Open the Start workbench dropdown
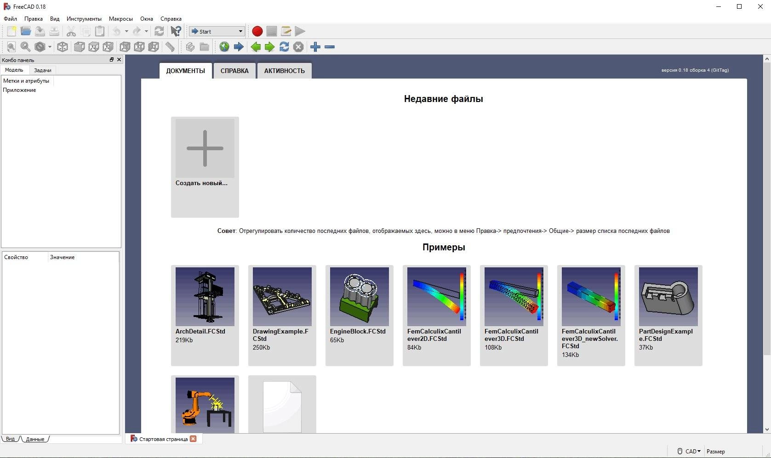The height and width of the screenshot is (458, 771). [x=217, y=31]
